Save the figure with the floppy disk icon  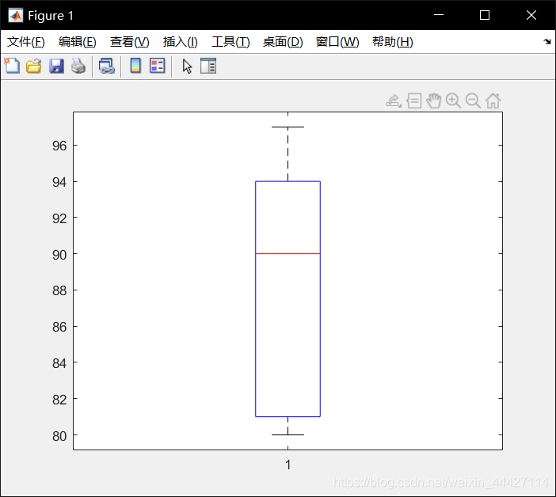pos(56,66)
